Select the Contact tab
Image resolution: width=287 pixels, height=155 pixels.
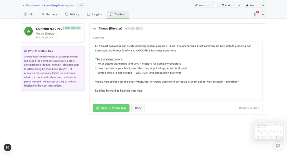118,14
